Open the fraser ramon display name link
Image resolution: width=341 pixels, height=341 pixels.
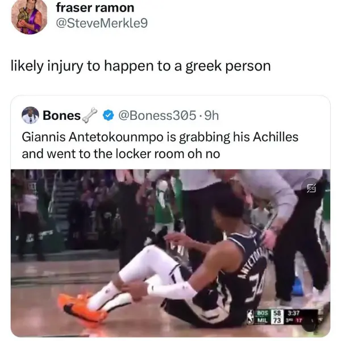click(95, 7)
